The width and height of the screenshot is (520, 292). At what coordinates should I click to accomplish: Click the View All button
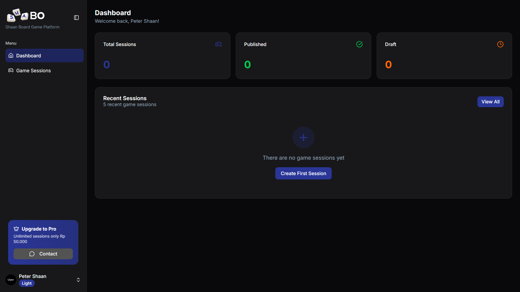click(490, 102)
